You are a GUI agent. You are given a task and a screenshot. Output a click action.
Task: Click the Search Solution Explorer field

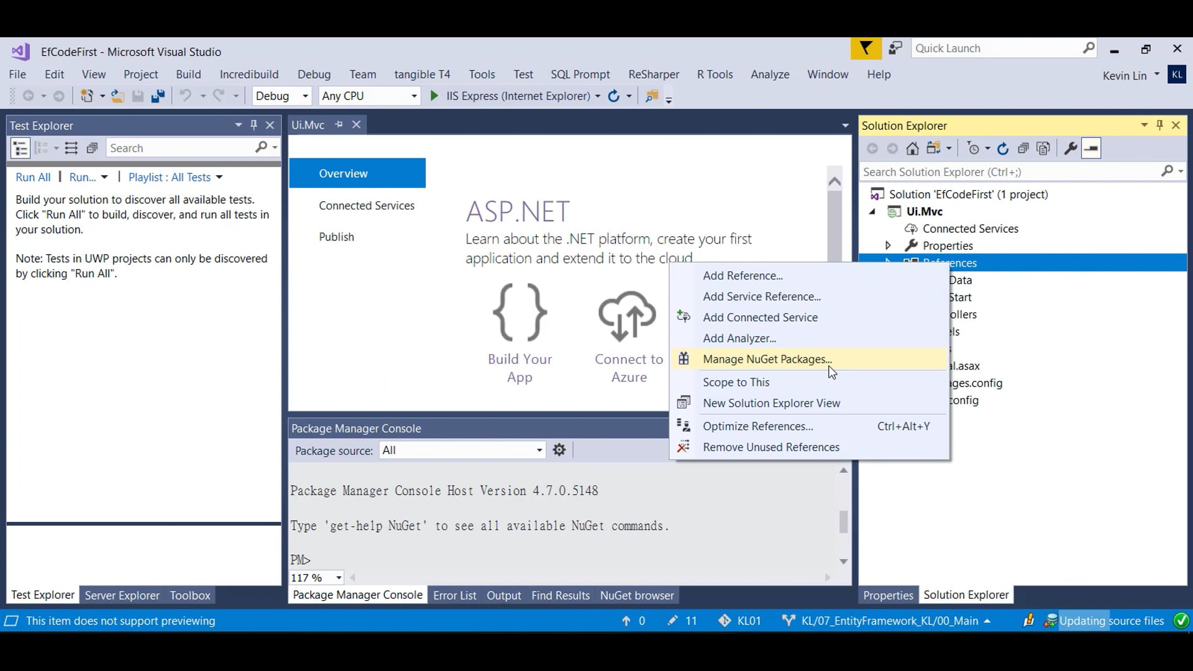pyautogui.click(x=1007, y=172)
